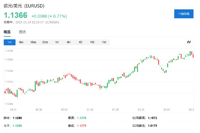The width and height of the screenshot is (200, 133).
Task: Click the 最高 value 1.1376
Action: point(82,118)
